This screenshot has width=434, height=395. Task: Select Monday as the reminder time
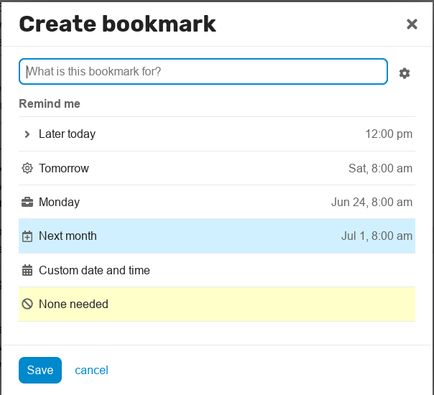coord(217,203)
